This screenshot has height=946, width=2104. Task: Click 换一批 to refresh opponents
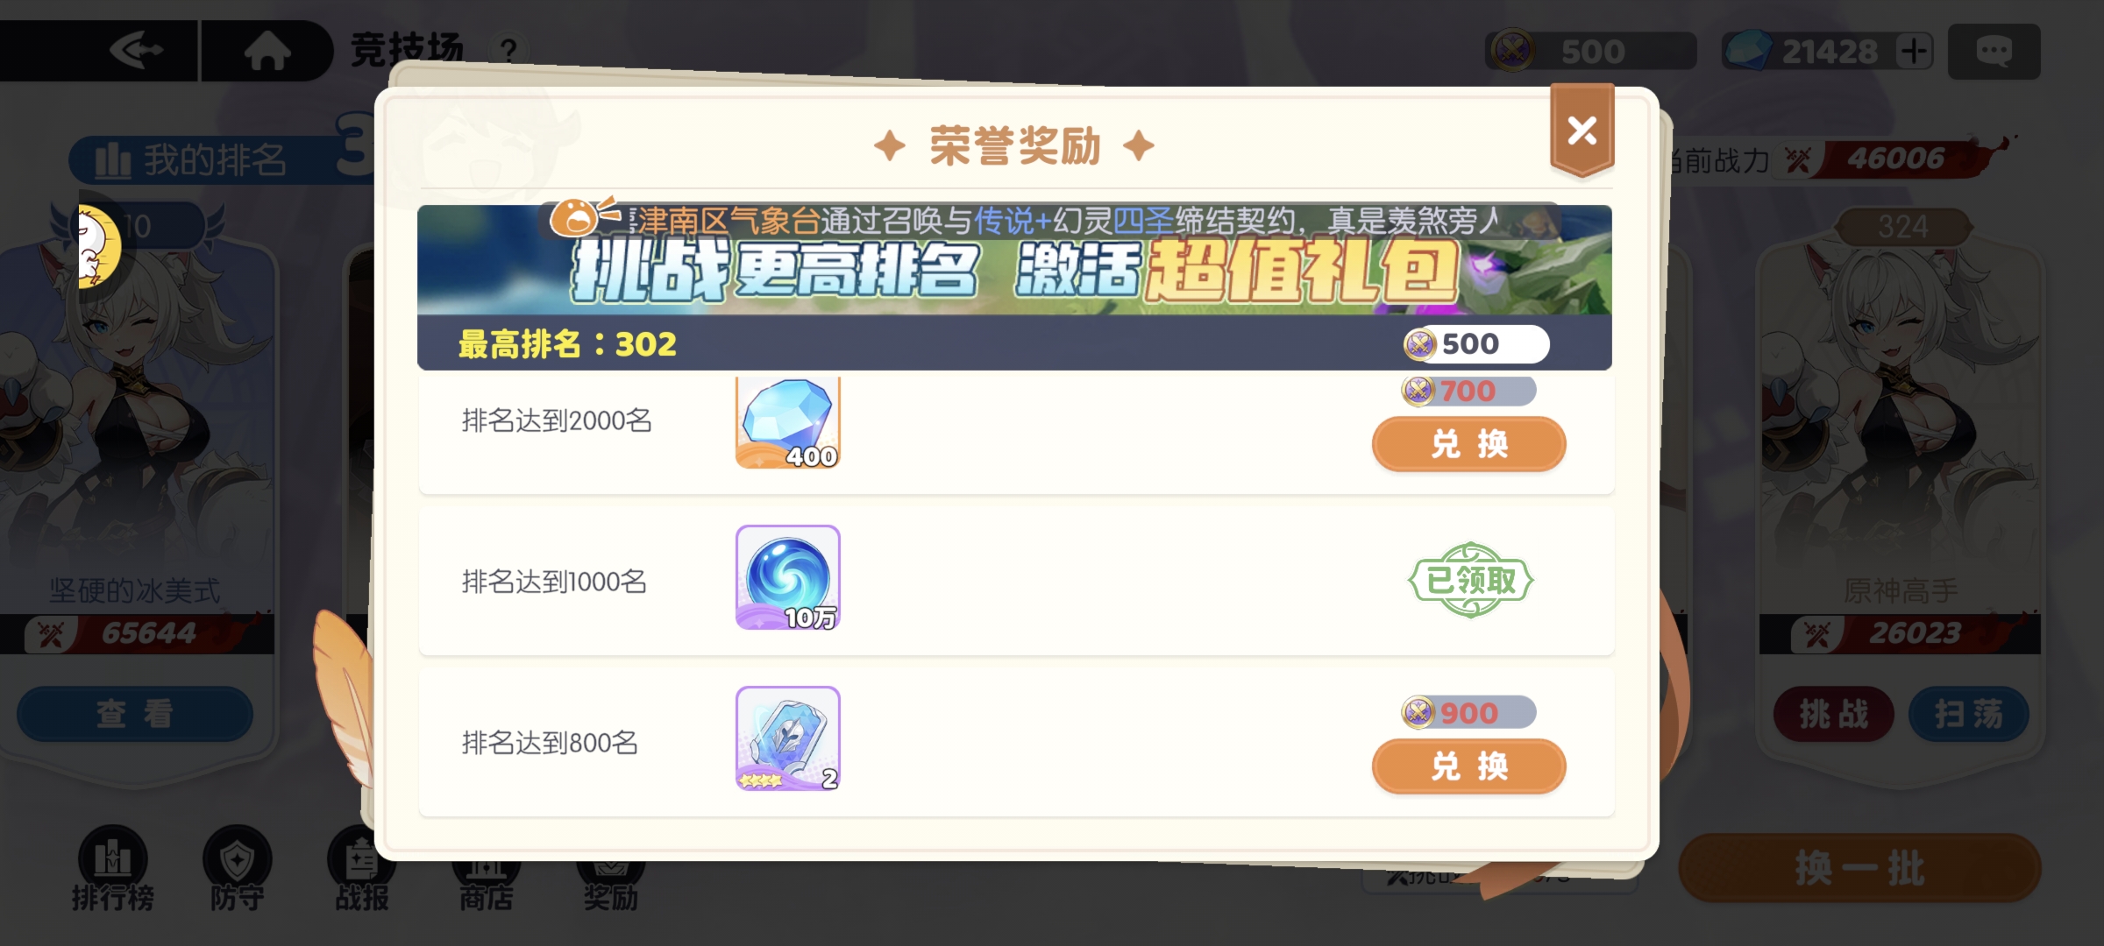[1859, 868]
